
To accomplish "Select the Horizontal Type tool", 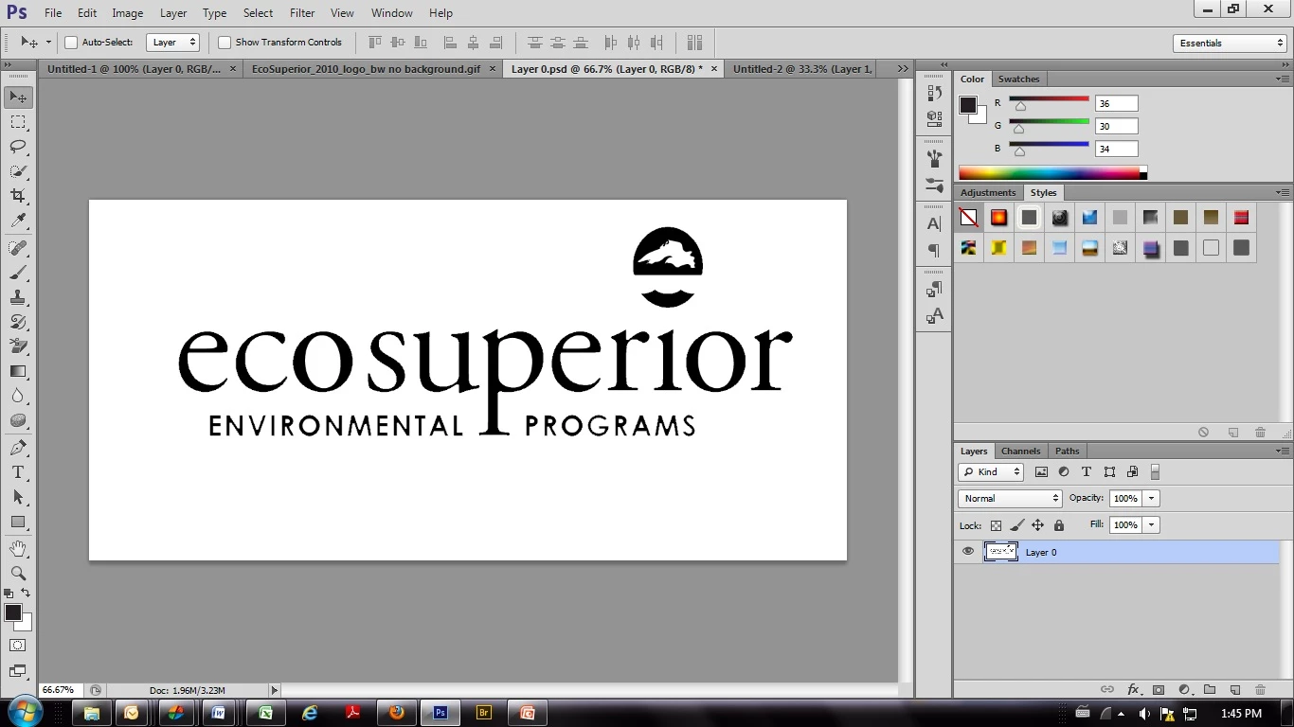I will click(x=18, y=472).
